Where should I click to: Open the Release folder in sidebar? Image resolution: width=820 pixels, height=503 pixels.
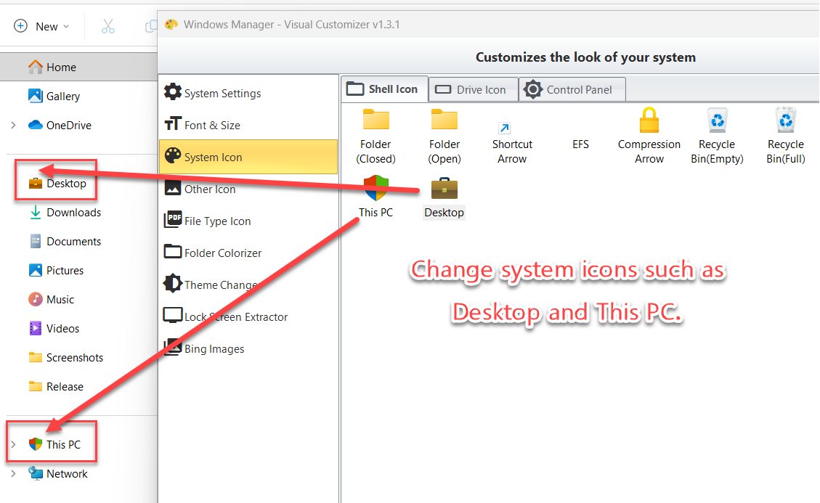click(x=57, y=386)
